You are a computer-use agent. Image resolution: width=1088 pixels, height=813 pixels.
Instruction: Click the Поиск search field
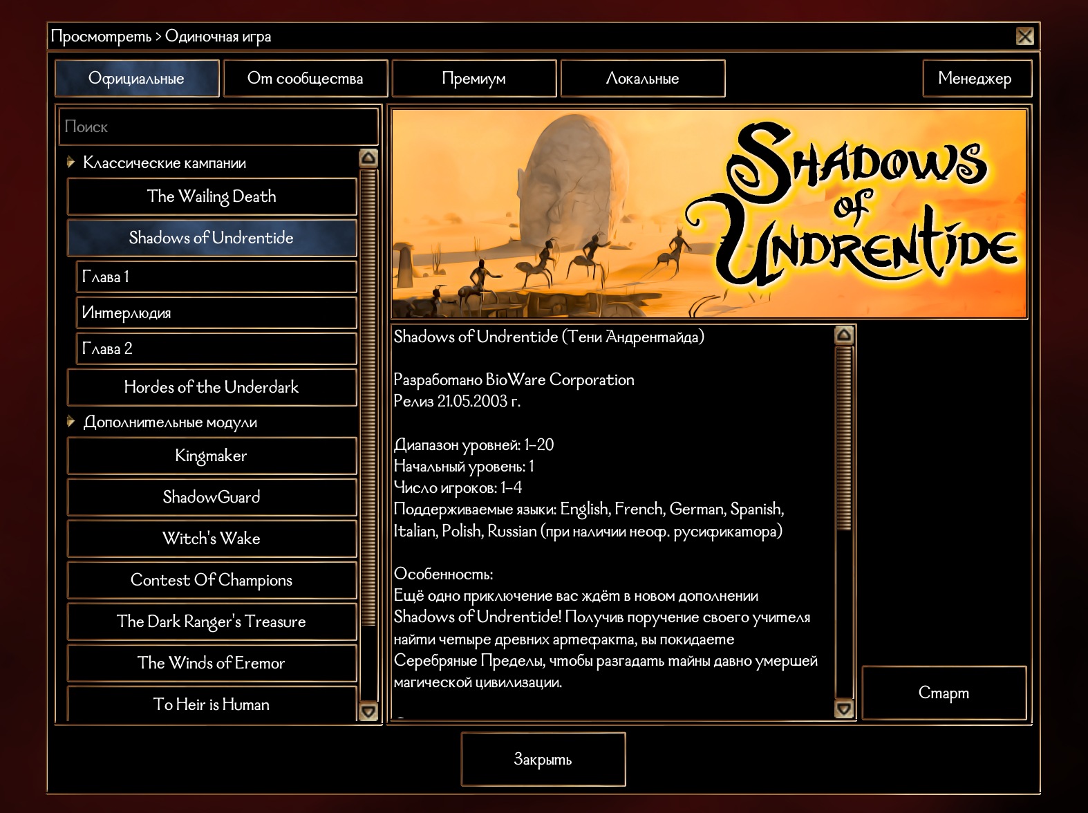218,127
